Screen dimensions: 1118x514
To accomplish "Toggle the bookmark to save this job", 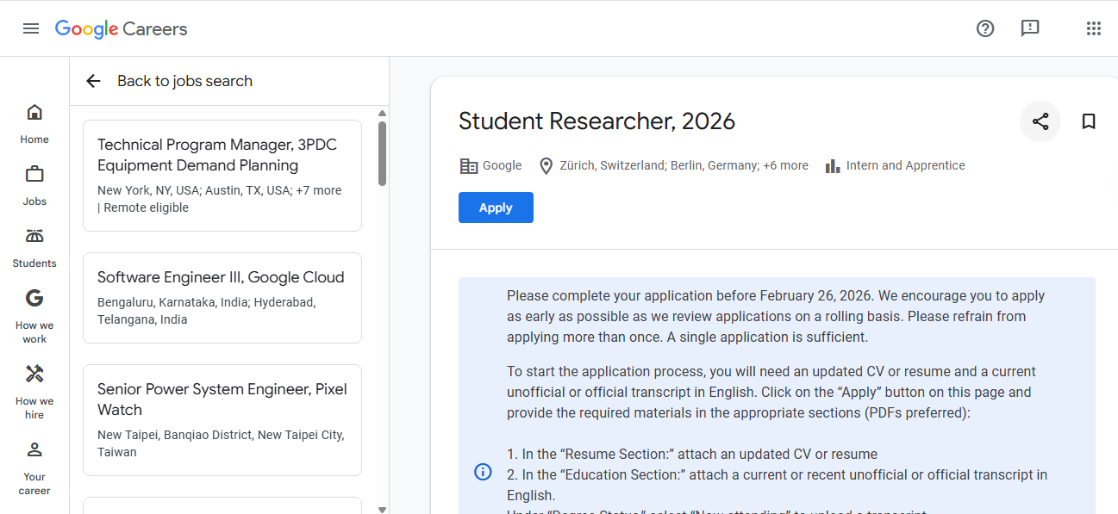I will click(1089, 121).
